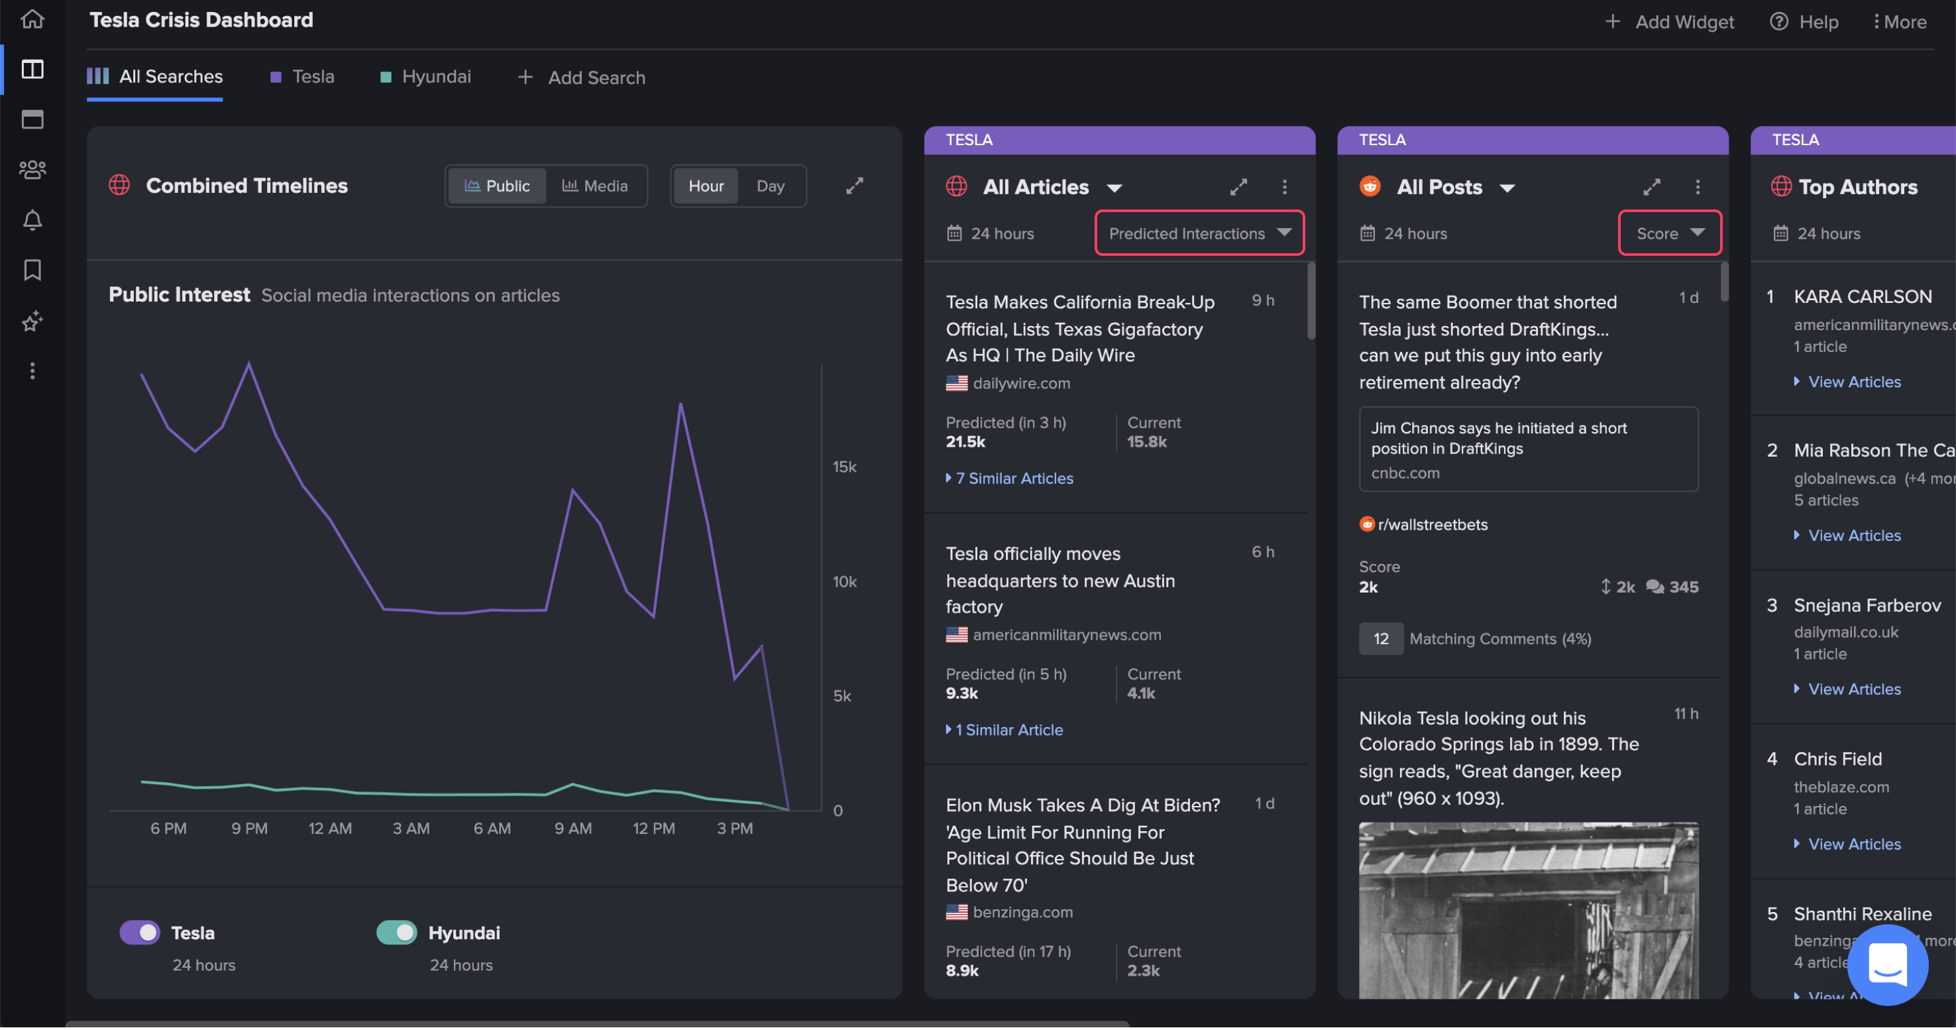
Task: Click 24 hours range in All Articles
Action: [1003, 233]
